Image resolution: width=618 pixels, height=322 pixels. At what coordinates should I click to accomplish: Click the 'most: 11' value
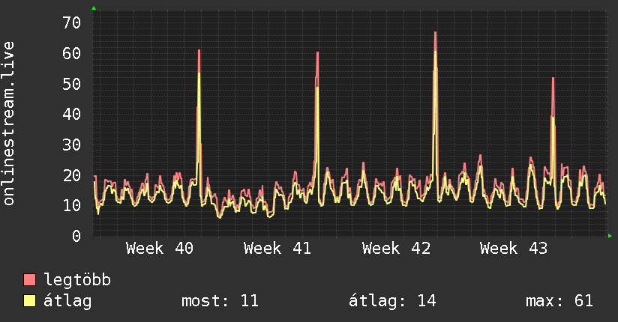(x=220, y=301)
